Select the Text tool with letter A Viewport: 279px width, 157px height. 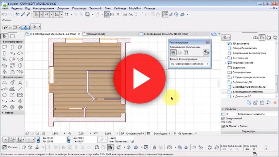[20, 83]
